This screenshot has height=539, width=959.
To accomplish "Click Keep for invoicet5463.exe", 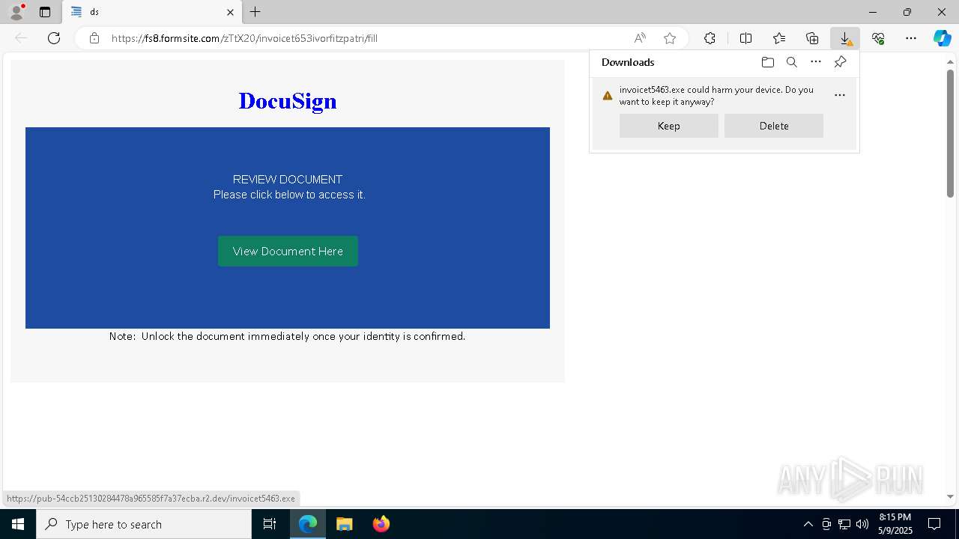I will 669,126.
